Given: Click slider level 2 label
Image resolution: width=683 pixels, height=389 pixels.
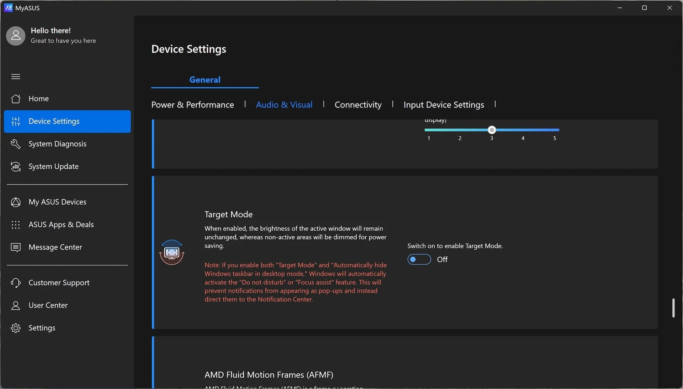Looking at the screenshot, I should 460,138.
